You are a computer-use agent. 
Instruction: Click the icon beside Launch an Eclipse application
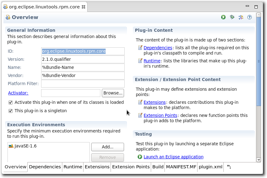tap(140, 157)
